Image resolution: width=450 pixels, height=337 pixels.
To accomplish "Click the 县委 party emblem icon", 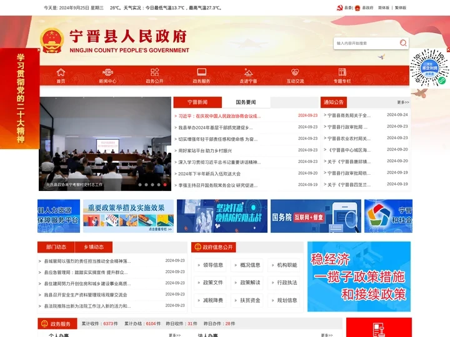I will tap(340, 7).
